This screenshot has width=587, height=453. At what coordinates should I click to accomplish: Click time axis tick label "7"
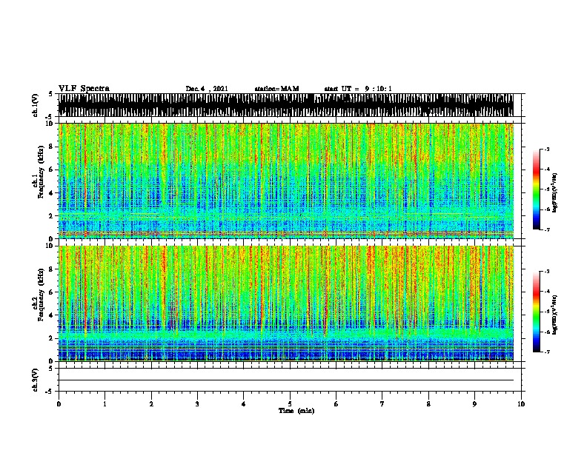pos(382,404)
